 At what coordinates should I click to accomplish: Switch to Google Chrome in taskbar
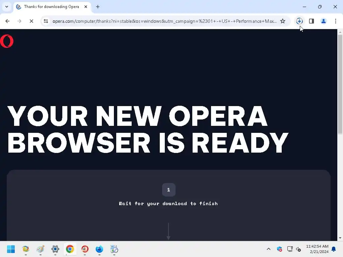tap(70, 249)
